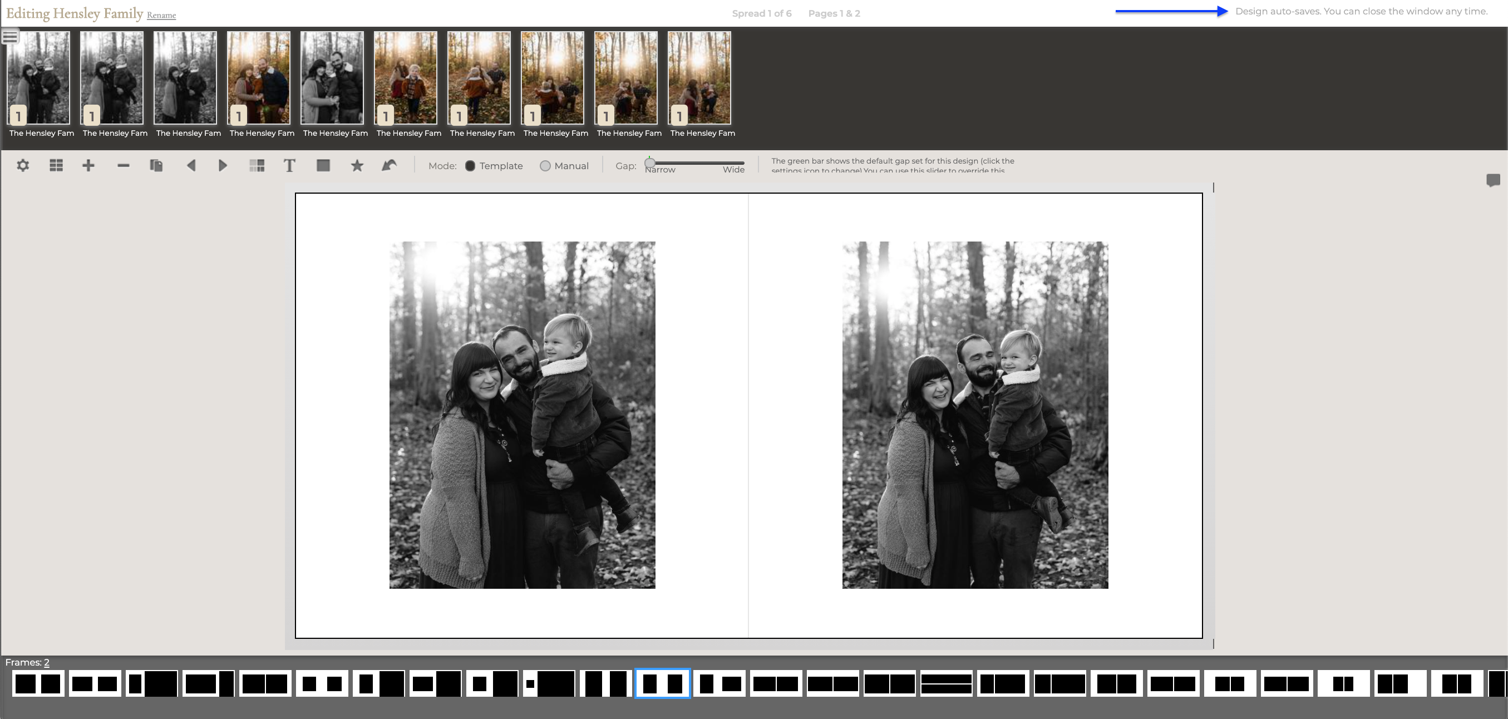This screenshot has height=719, width=1508.
Task: Click the share arrow icon in toolbar
Action: (x=390, y=166)
